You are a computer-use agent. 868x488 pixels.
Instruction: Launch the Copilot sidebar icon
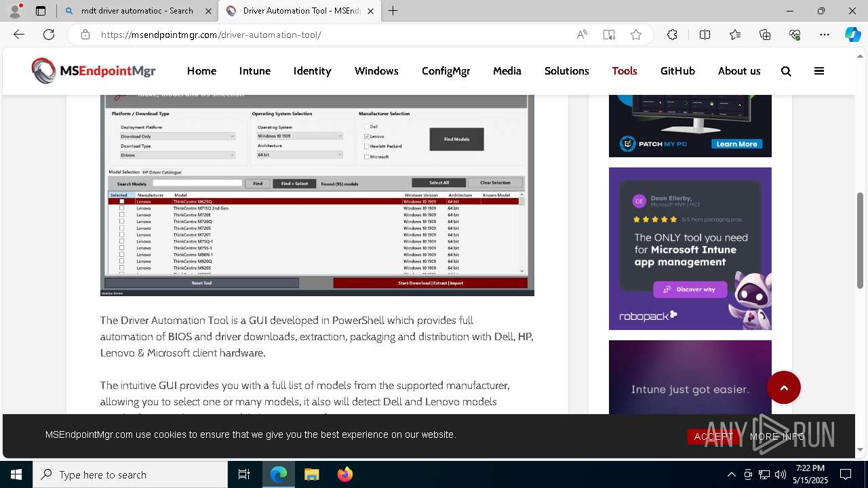[852, 35]
